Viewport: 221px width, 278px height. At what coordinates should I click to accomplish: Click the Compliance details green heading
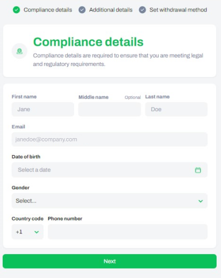point(89,42)
